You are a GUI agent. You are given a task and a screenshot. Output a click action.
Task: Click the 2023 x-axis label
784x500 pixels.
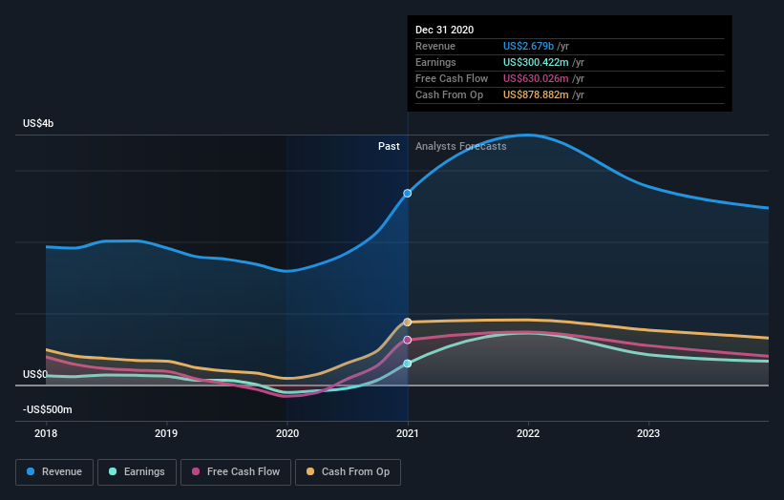tap(648, 433)
